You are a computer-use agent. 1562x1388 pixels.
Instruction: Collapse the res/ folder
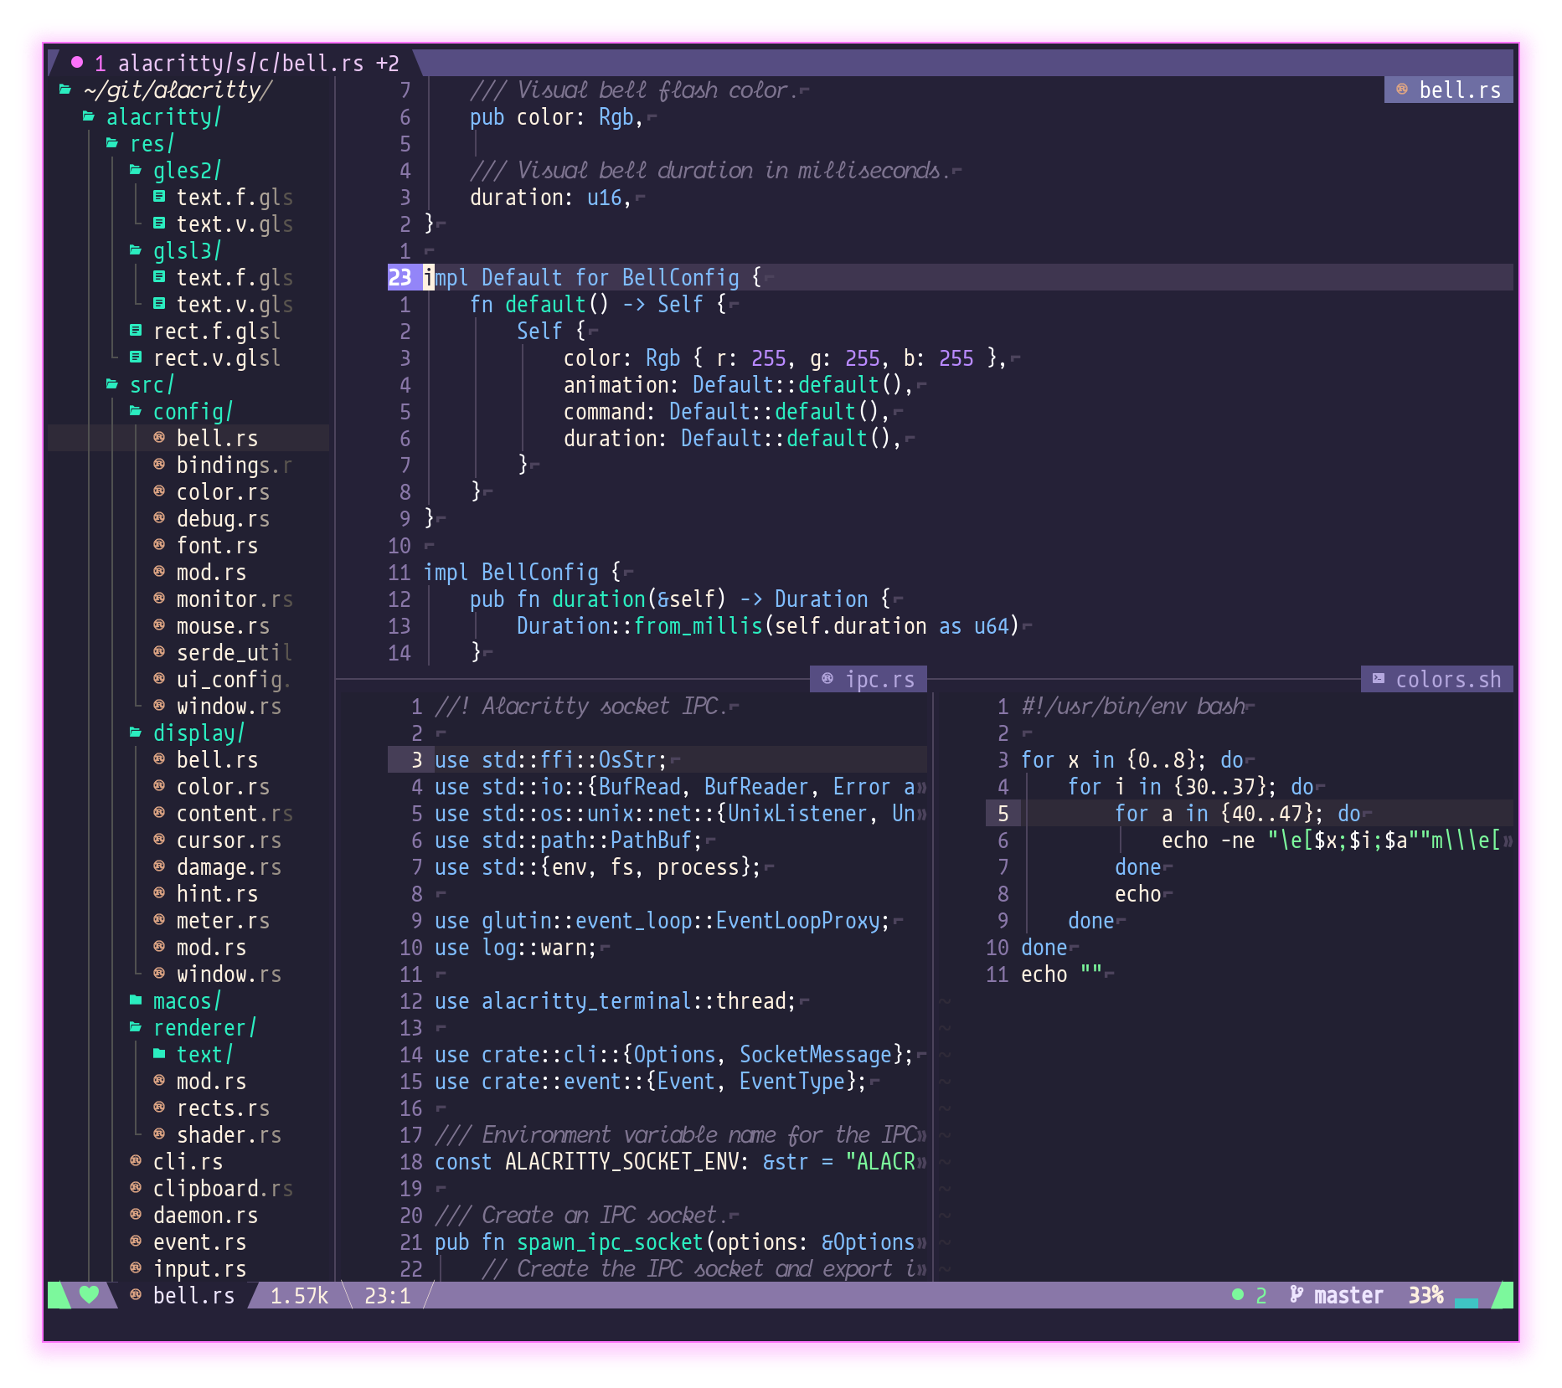112,143
